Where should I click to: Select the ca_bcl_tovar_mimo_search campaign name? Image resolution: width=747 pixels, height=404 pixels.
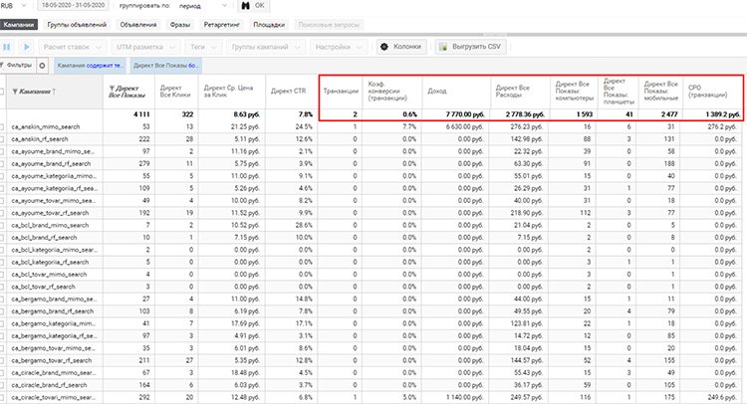pyautogui.click(x=49, y=275)
